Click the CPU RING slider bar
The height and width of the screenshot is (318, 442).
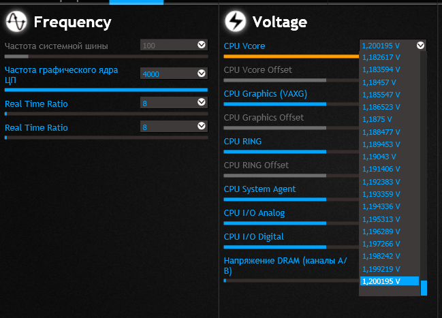click(275, 152)
